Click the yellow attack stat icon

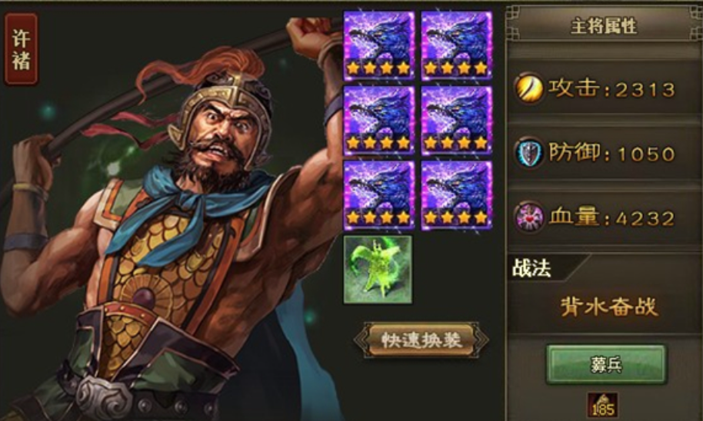[x=529, y=88]
